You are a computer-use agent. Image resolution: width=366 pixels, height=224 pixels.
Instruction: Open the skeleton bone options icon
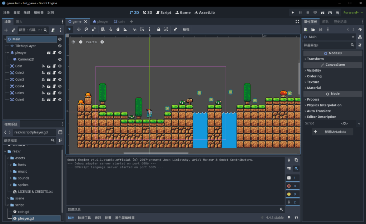pyautogui.click(x=175, y=29)
